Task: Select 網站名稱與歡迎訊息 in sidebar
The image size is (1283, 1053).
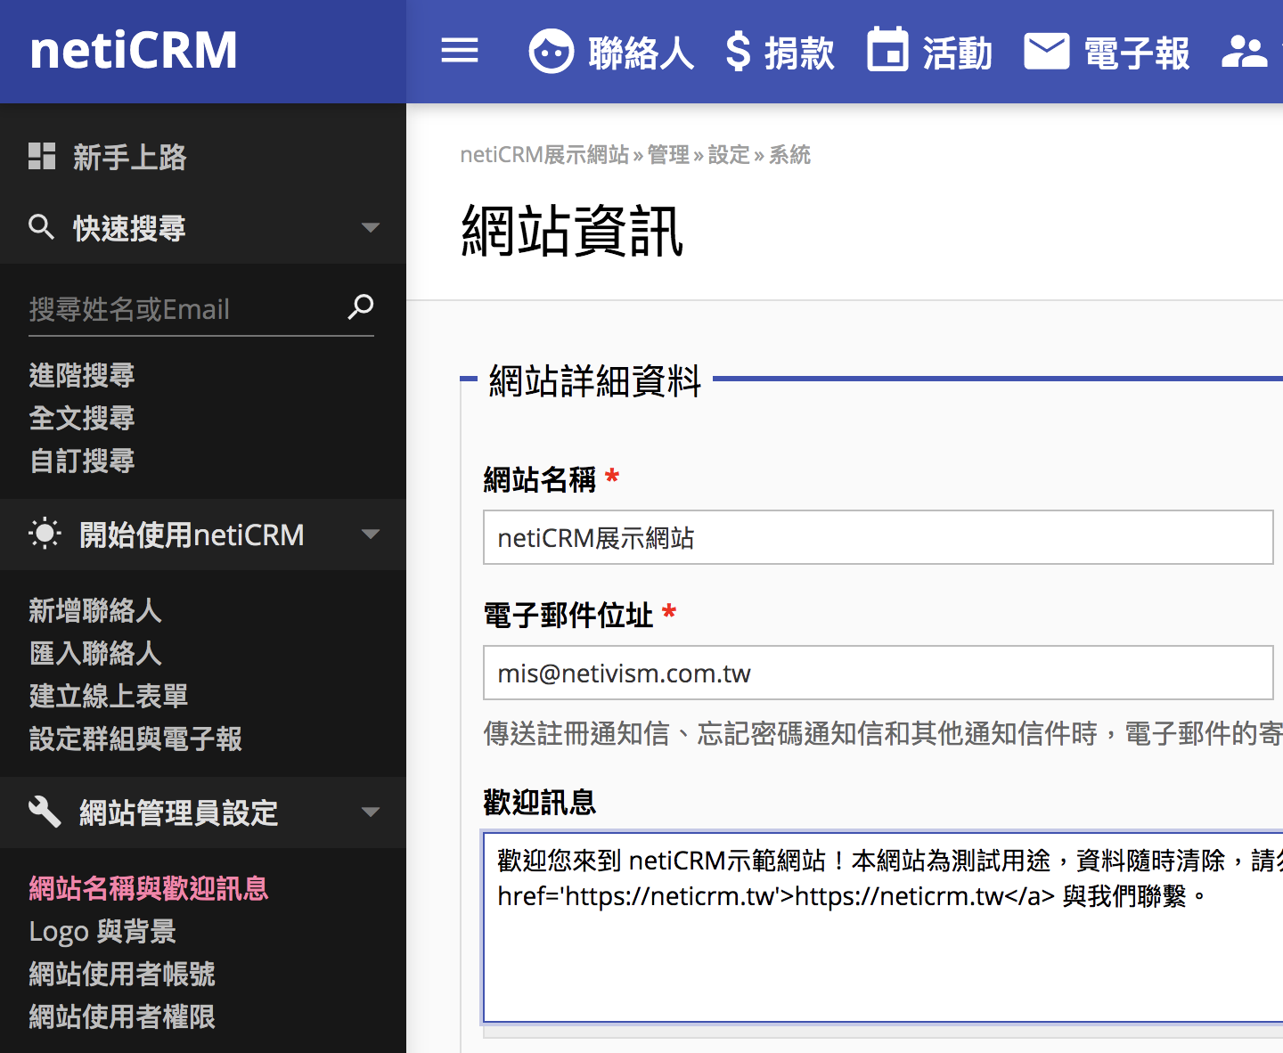Action: click(x=148, y=888)
